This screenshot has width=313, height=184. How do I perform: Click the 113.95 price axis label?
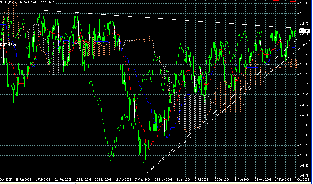click(304, 94)
